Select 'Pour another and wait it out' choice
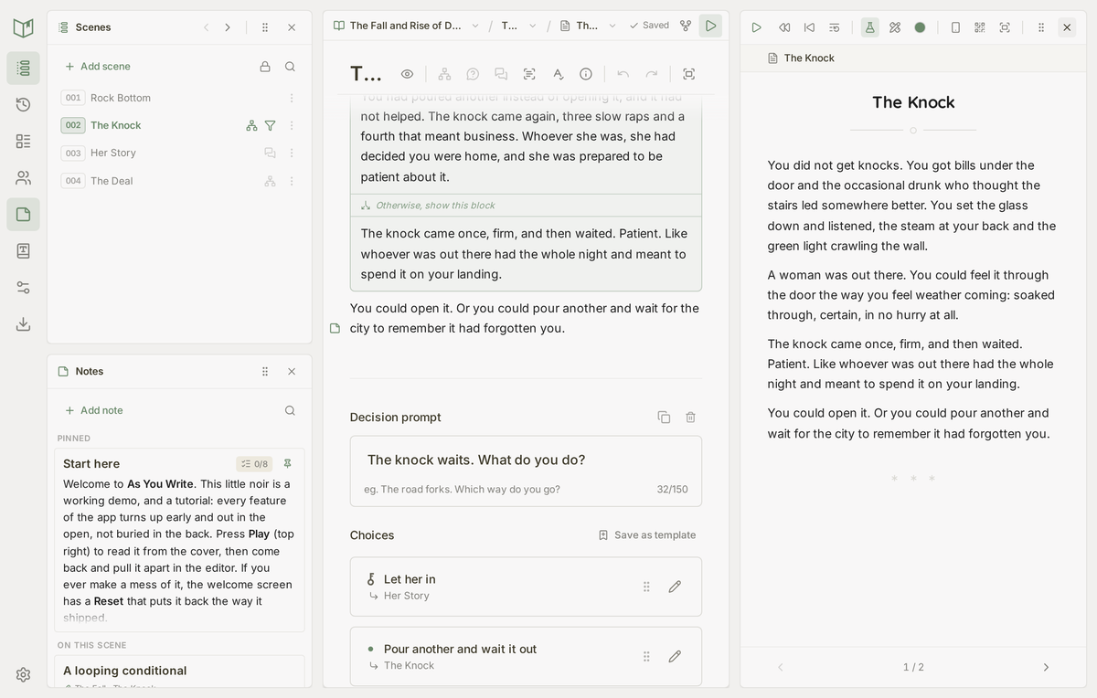The image size is (1097, 698). point(526,656)
